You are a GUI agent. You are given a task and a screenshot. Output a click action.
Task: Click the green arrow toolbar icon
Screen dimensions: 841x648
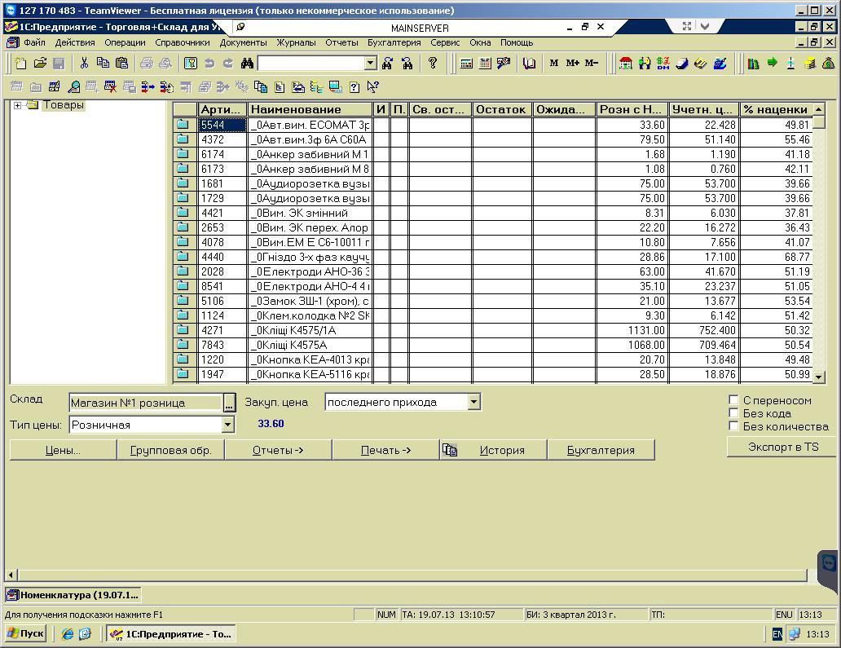point(772,62)
